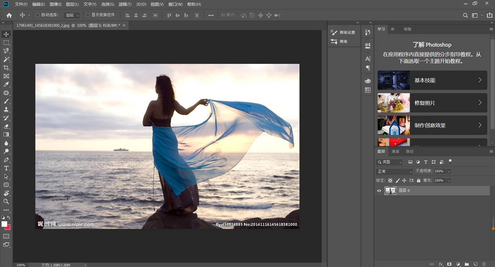The width and height of the screenshot is (495, 267).
Task: Activate the Zoom magnifier tool
Action: pos(6,201)
